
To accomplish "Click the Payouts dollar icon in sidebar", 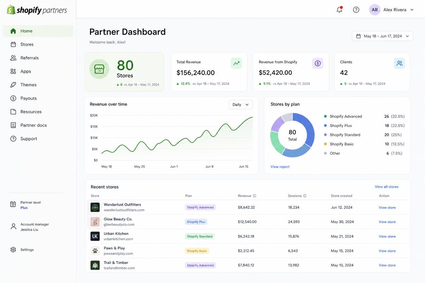I will coord(13,98).
